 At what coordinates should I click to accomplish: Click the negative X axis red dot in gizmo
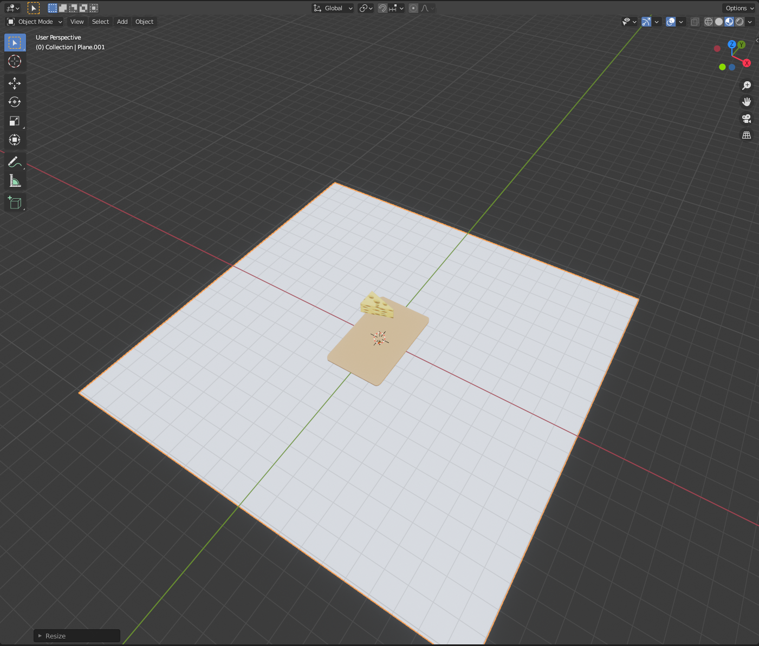[717, 48]
